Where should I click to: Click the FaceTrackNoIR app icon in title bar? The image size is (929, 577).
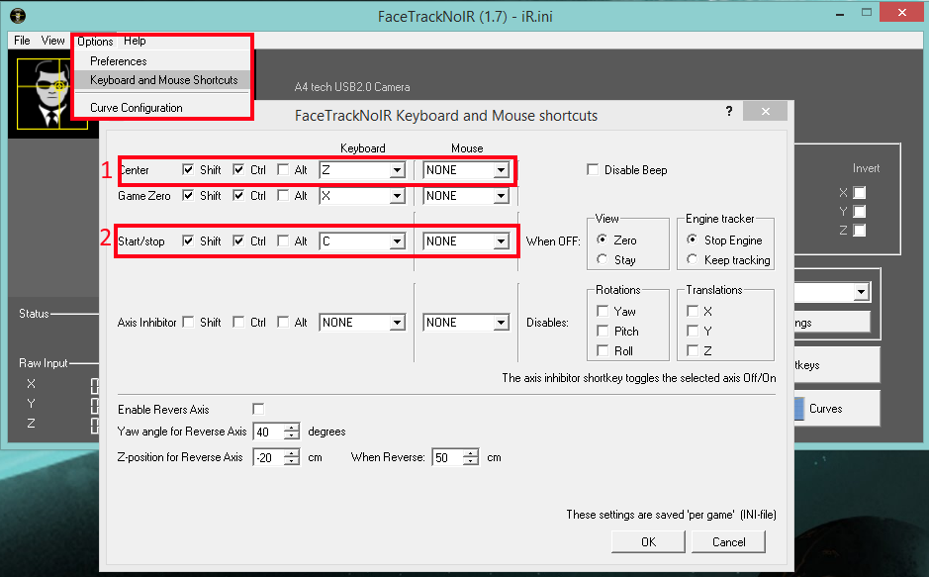(18, 16)
